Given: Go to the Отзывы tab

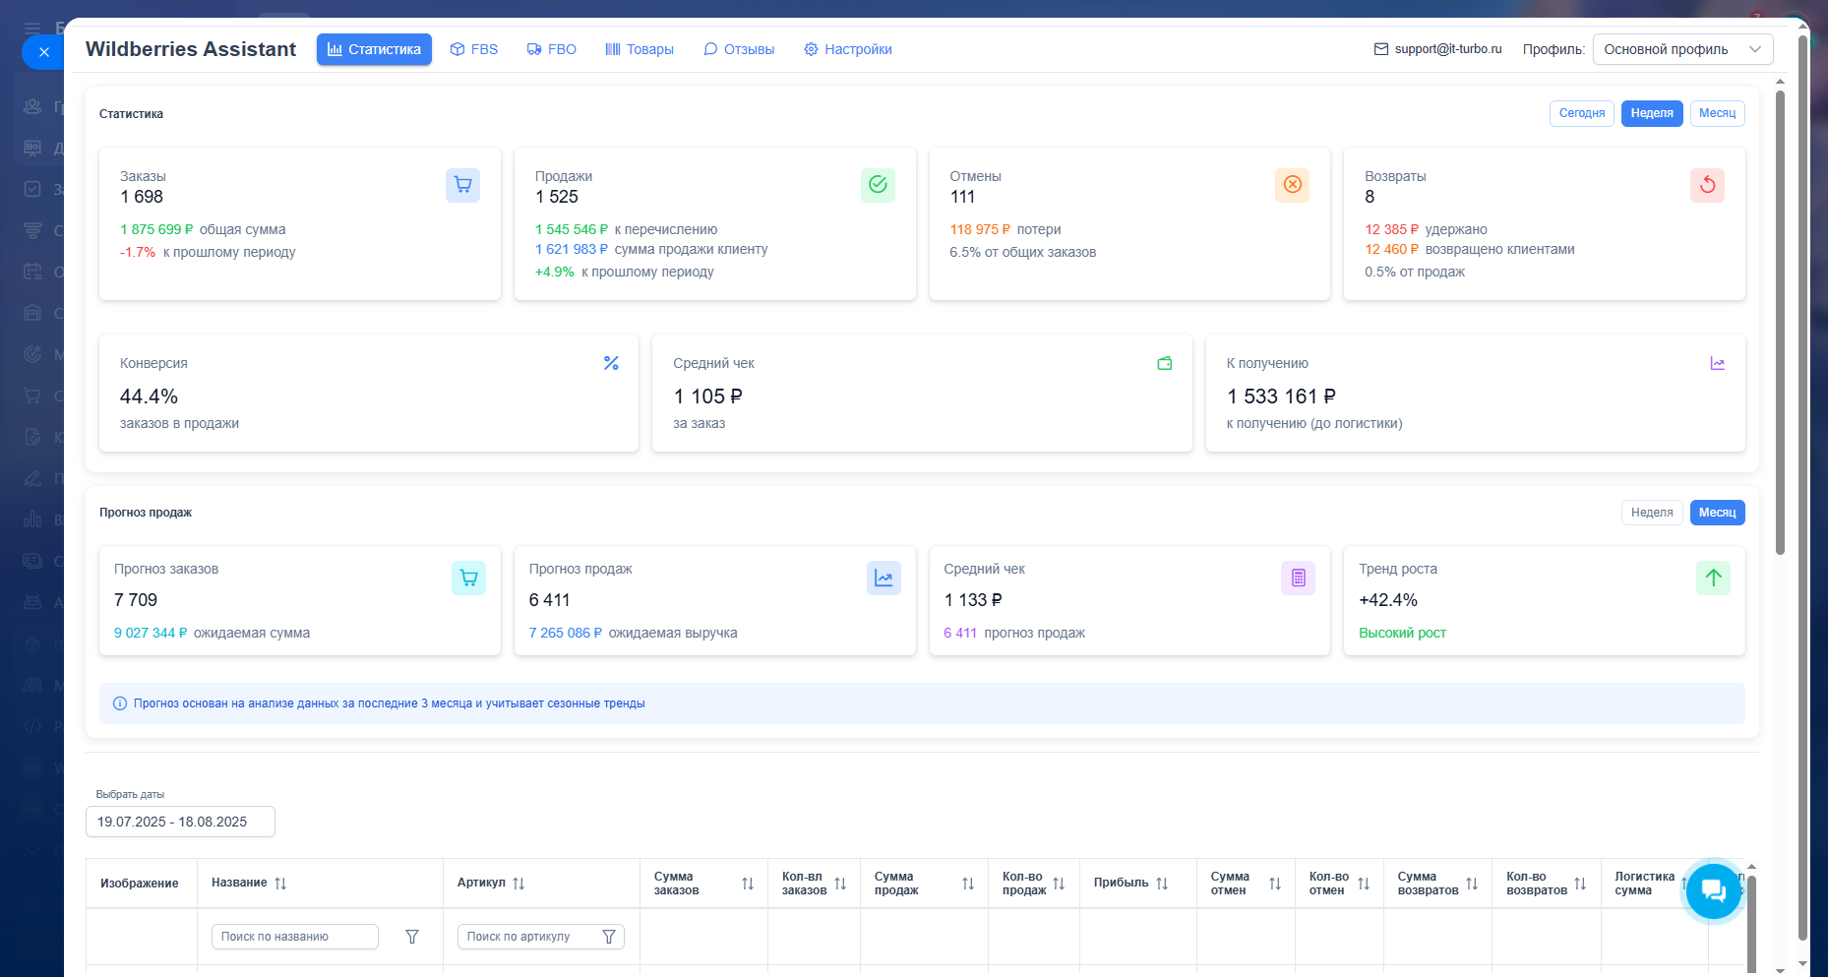Looking at the screenshot, I should click(x=739, y=49).
